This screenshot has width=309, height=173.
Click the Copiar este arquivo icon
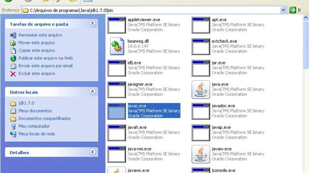pos(13,50)
